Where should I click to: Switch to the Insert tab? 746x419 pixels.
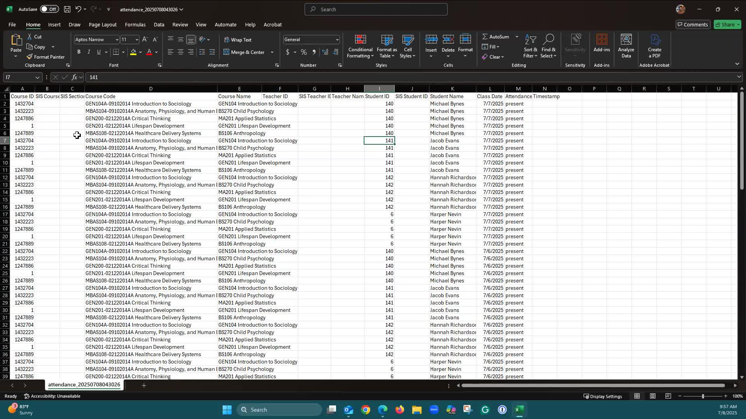click(54, 24)
